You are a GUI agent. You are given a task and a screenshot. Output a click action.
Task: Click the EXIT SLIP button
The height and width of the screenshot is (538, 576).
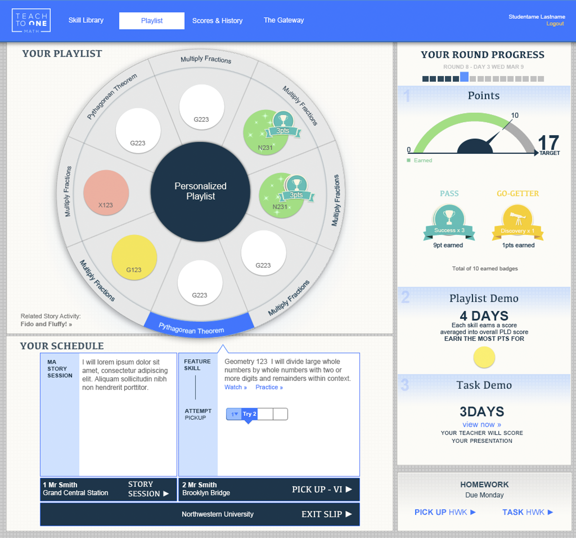click(327, 514)
